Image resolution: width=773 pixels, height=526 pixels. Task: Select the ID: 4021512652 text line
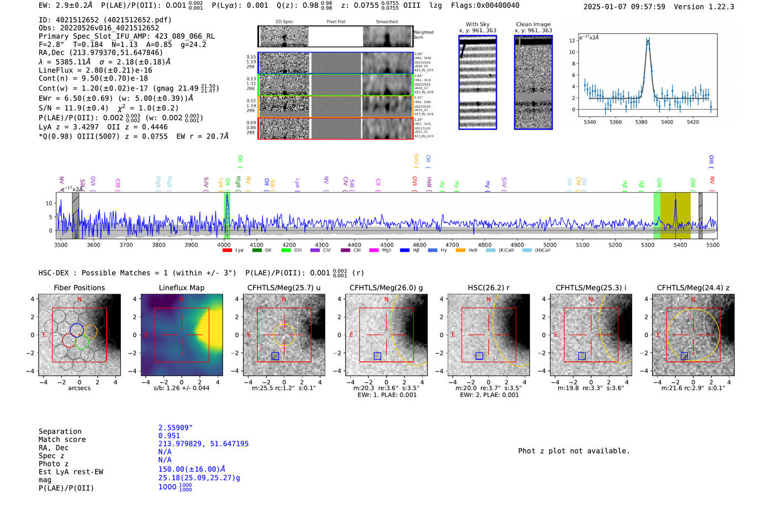[x=105, y=20]
